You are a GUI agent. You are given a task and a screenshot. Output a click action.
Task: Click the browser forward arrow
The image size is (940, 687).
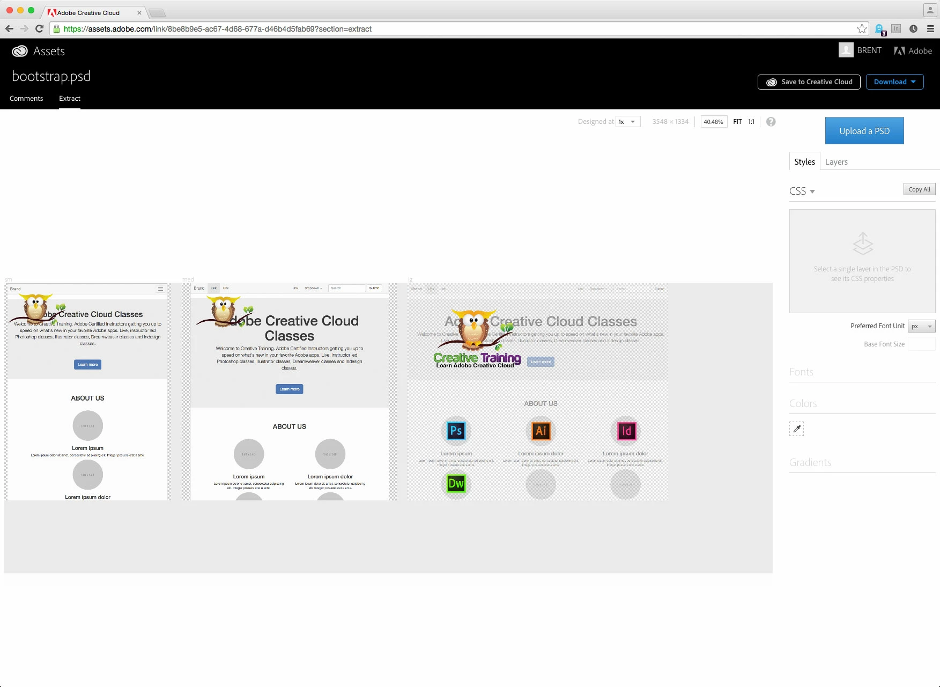click(24, 29)
